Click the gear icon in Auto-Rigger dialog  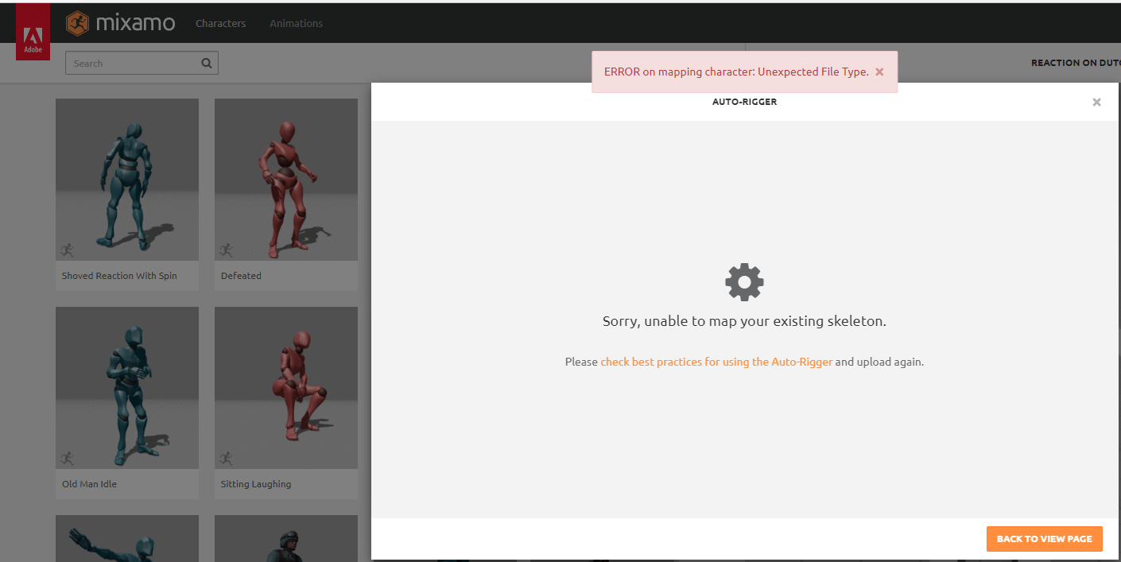point(744,281)
